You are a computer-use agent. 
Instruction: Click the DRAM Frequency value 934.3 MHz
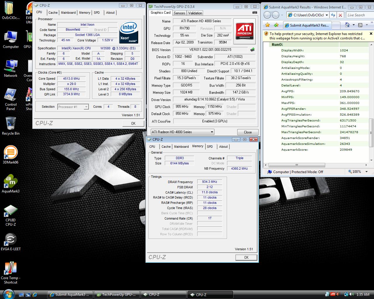coord(209,182)
